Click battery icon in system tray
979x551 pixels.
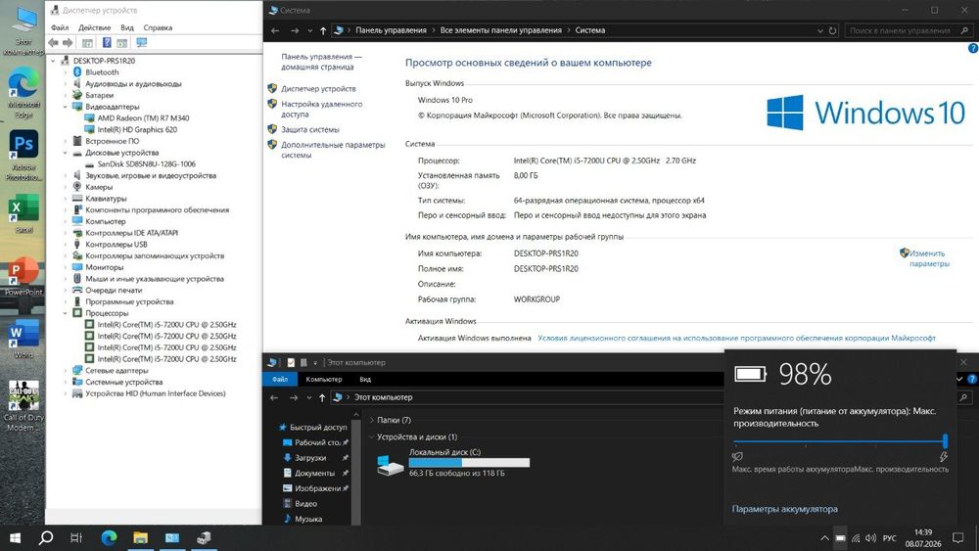[840, 538]
